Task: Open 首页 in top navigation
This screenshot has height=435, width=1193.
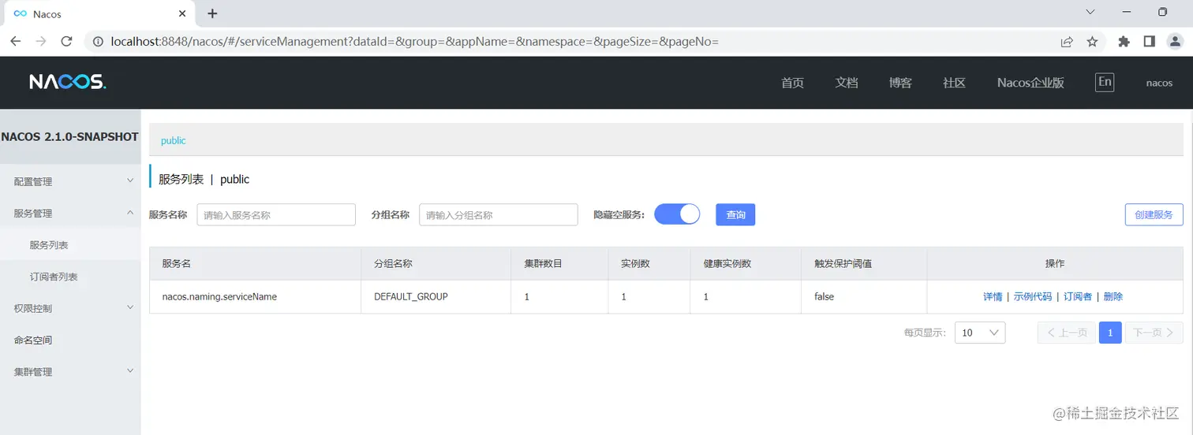Action: [x=792, y=83]
